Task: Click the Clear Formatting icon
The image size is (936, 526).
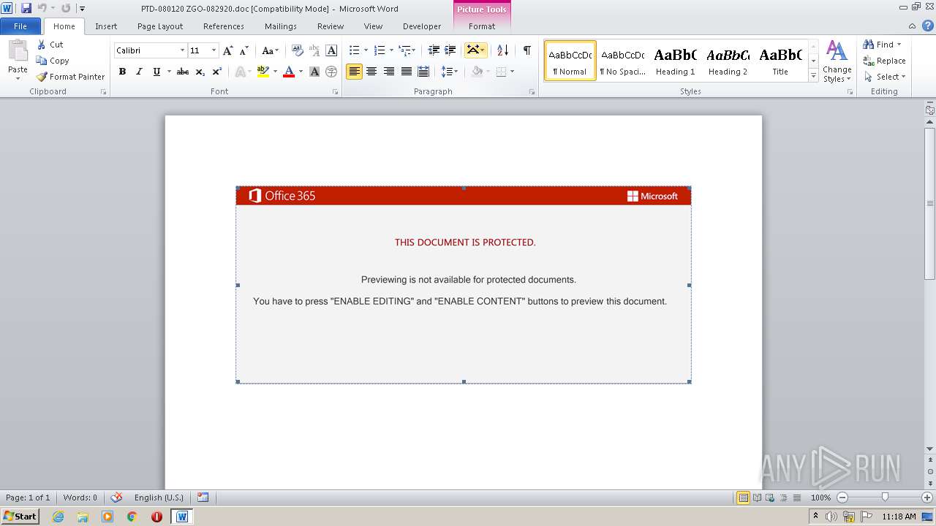Action: click(297, 50)
